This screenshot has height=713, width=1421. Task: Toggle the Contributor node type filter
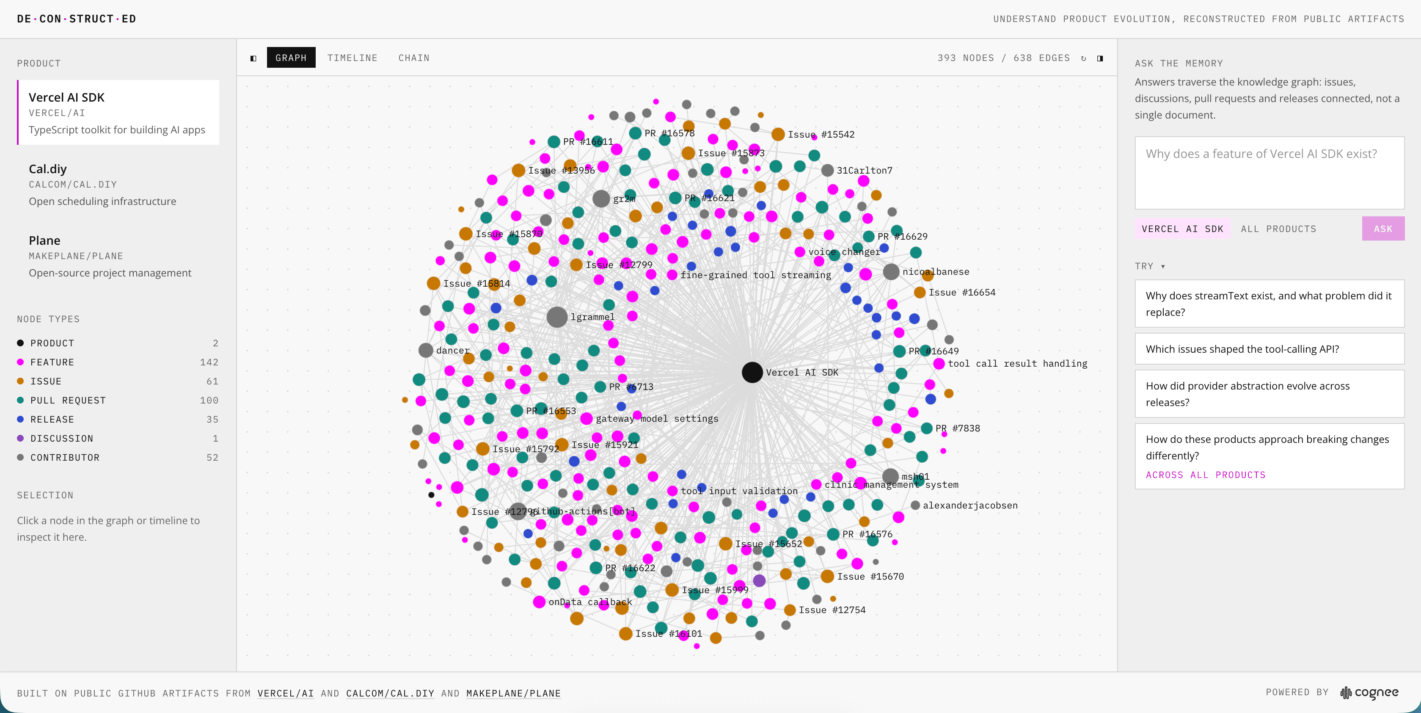coord(118,458)
